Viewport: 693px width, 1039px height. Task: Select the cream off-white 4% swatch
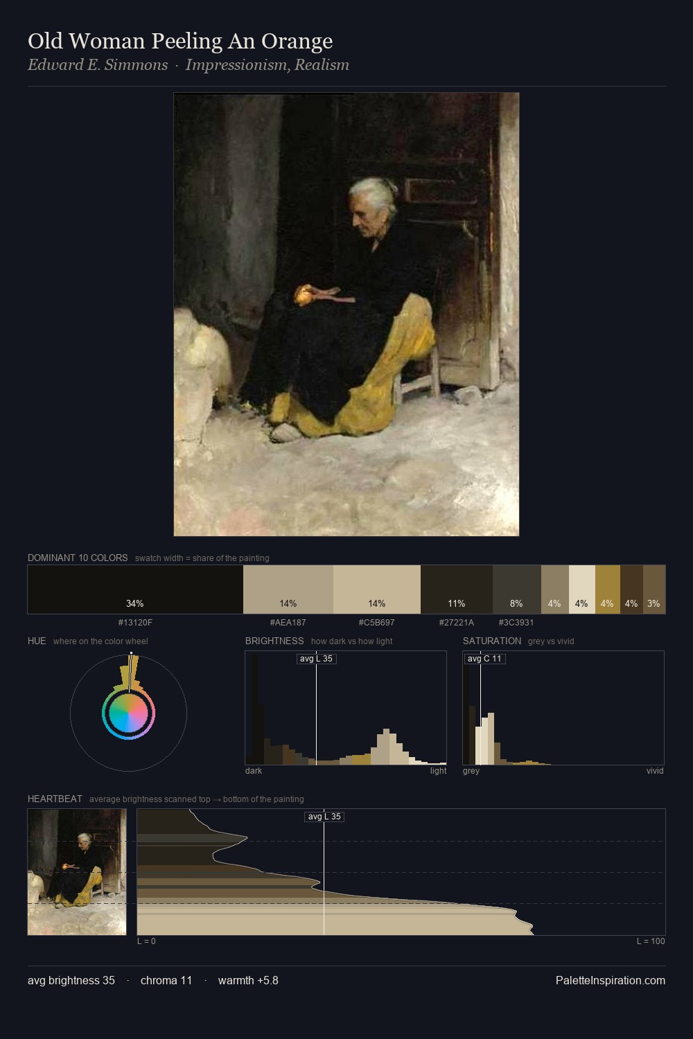(582, 589)
